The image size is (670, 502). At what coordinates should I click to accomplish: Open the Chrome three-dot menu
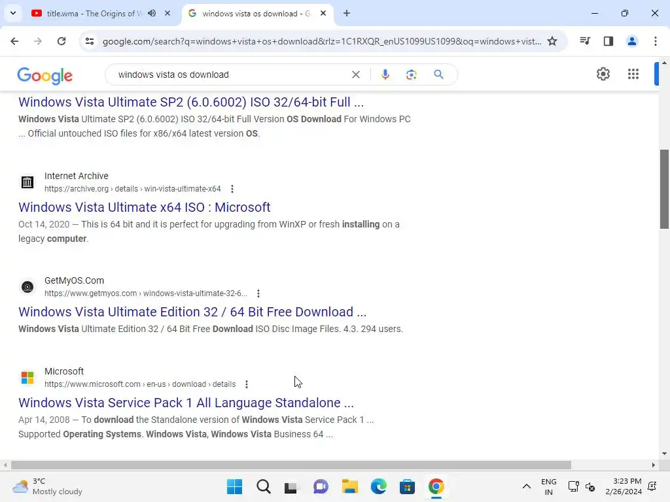click(x=655, y=41)
